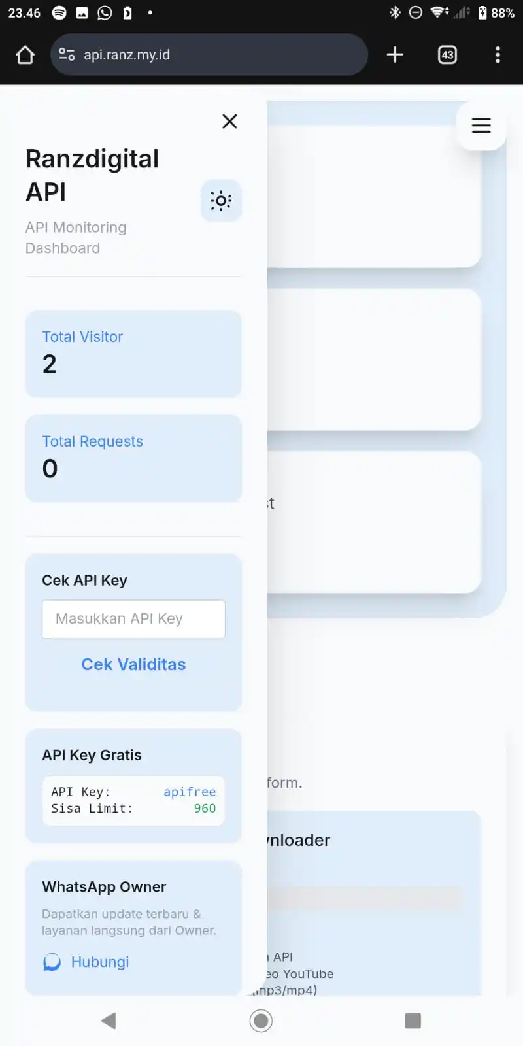The image size is (523, 1046).
Task: Click the Masukkan API Key input field
Action: [133, 619]
